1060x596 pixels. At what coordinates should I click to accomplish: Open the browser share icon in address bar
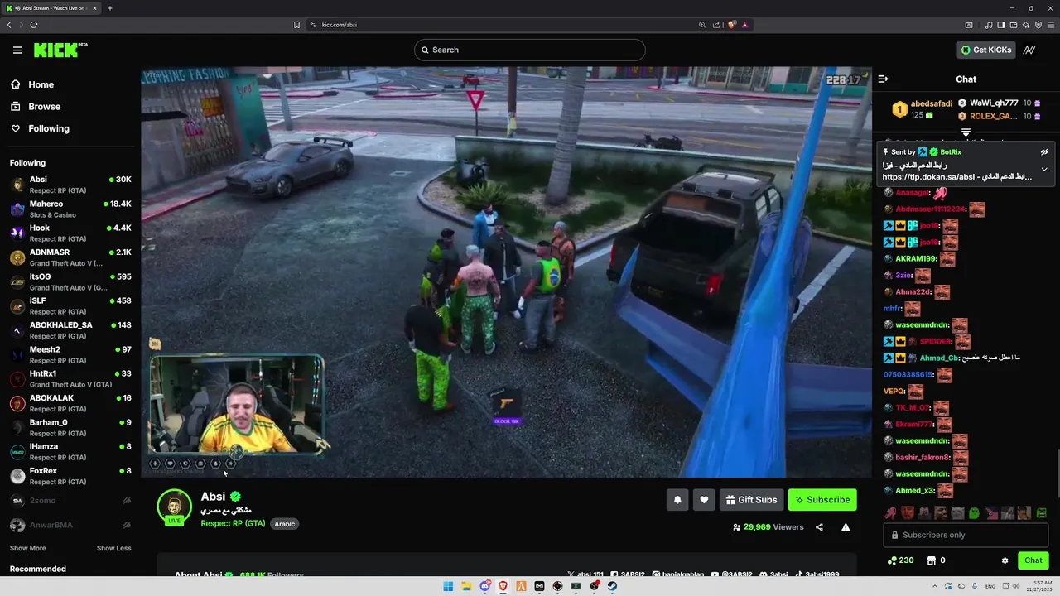716,25
